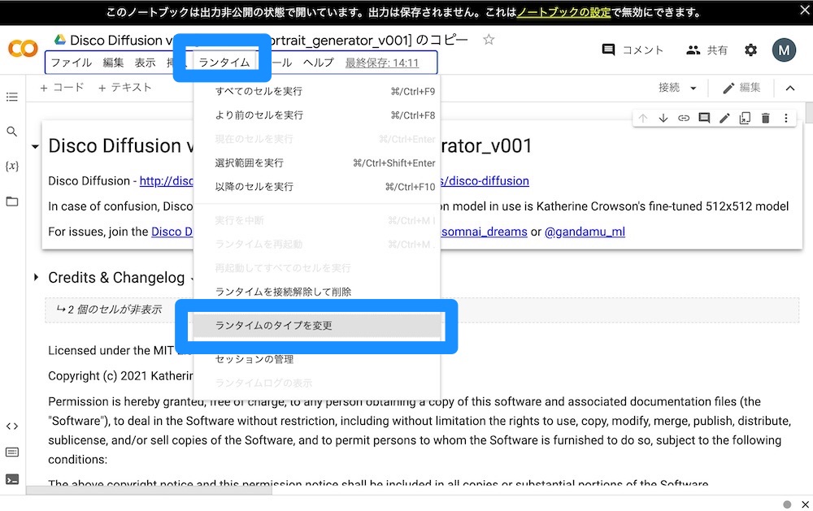Image resolution: width=813 pixels, height=511 pixels.
Task: Click the notebook title text
Action: [x=269, y=40]
